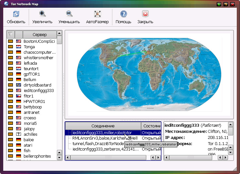
Task: Click the US flag beside croeso
Action: 18,118
